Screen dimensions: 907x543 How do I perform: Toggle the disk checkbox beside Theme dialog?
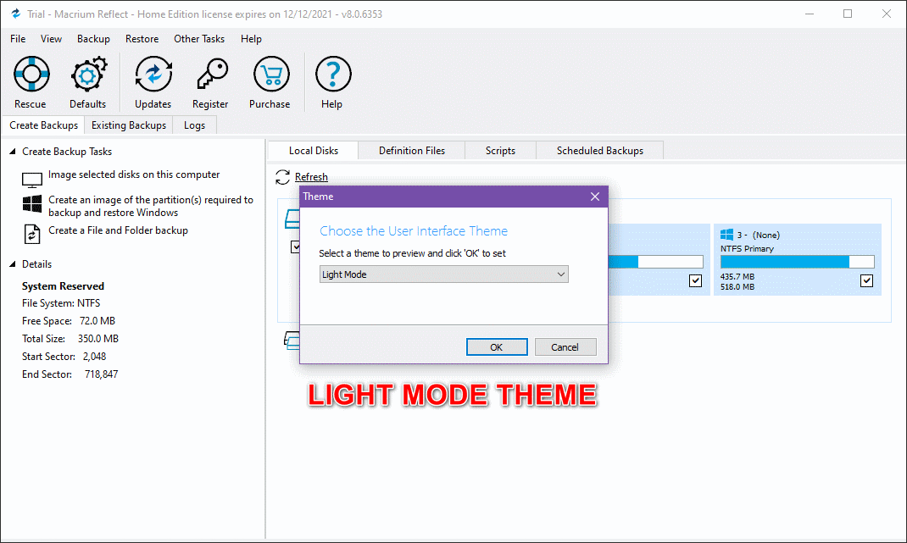[x=295, y=247]
